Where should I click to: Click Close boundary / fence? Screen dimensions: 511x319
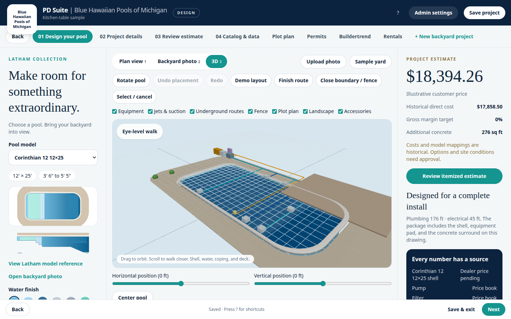[349, 80]
